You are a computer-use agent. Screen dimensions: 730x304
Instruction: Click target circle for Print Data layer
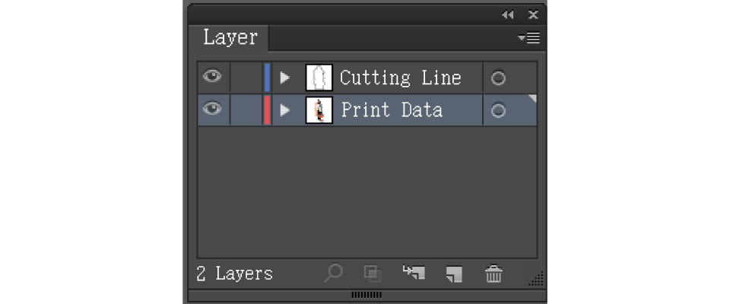[x=498, y=110]
